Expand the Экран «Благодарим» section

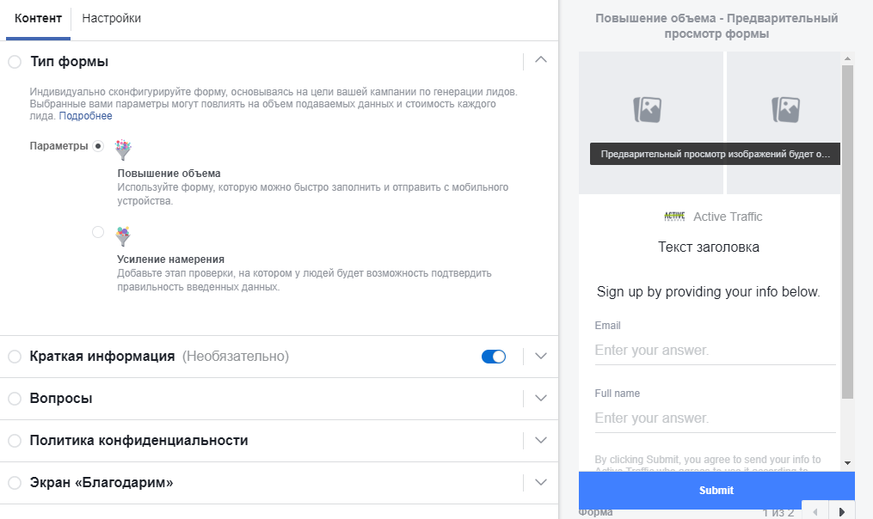[x=541, y=483]
